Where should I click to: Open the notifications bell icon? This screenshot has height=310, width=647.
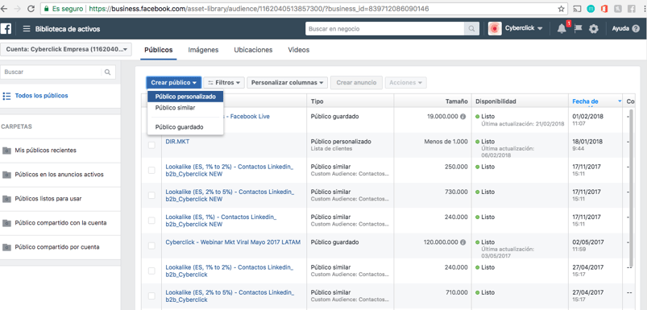[x=562, y=29]
